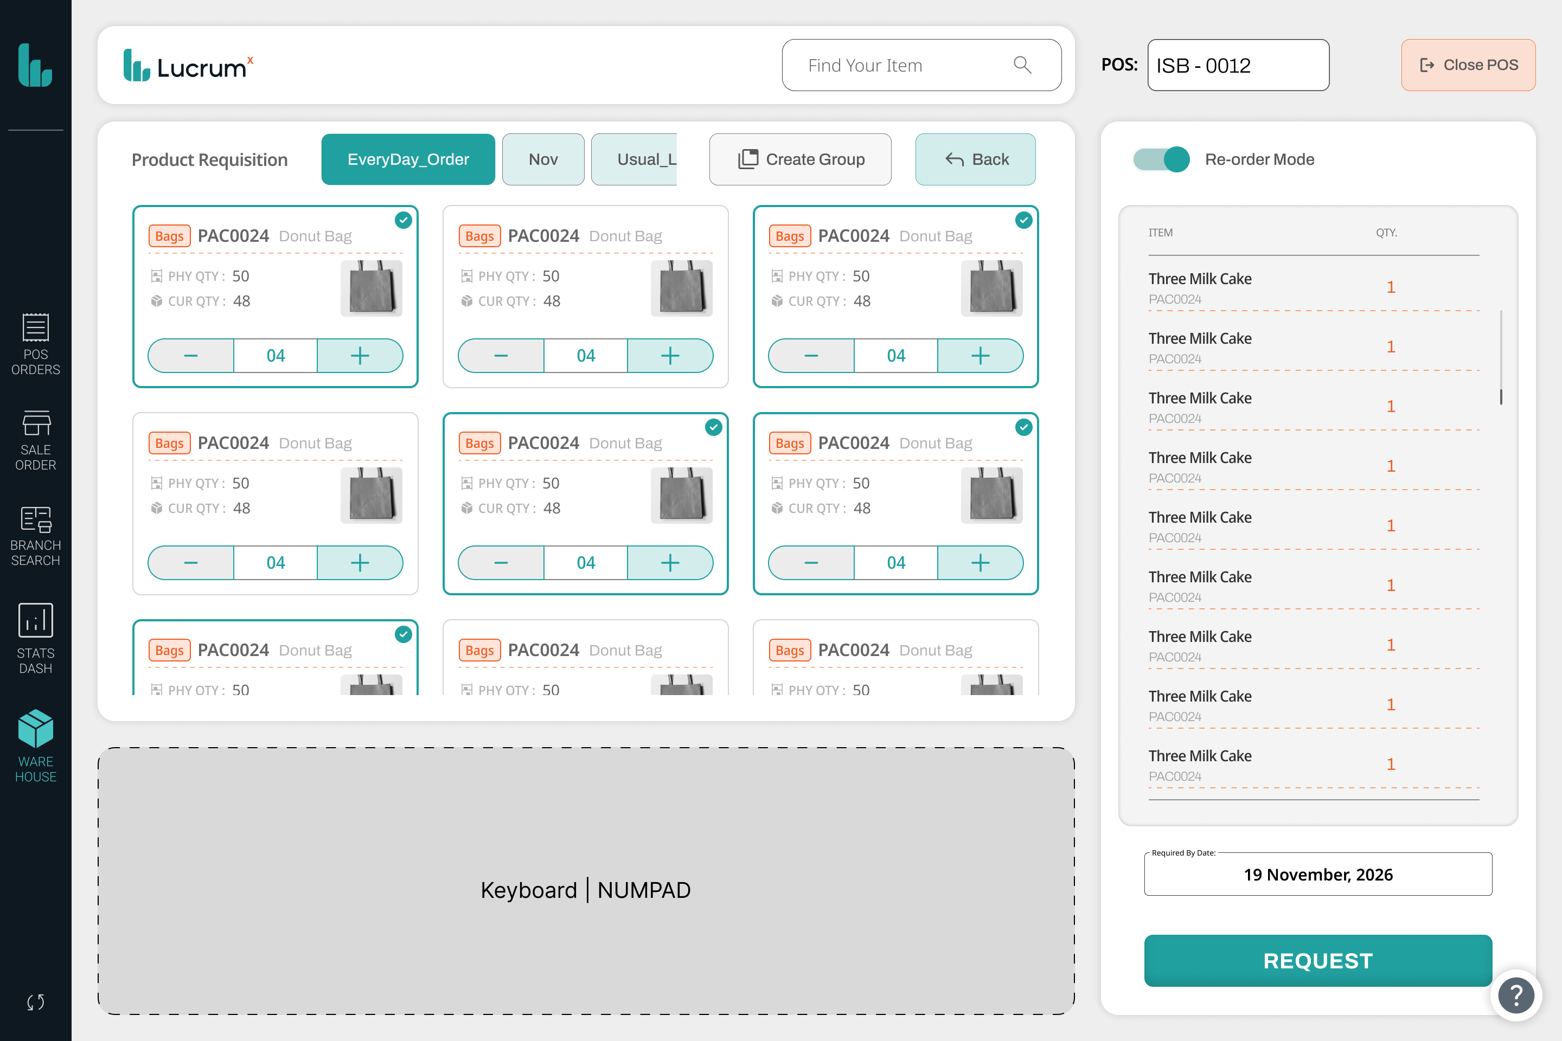Click the POS field showing ISB - 0012

point(1238,65)
